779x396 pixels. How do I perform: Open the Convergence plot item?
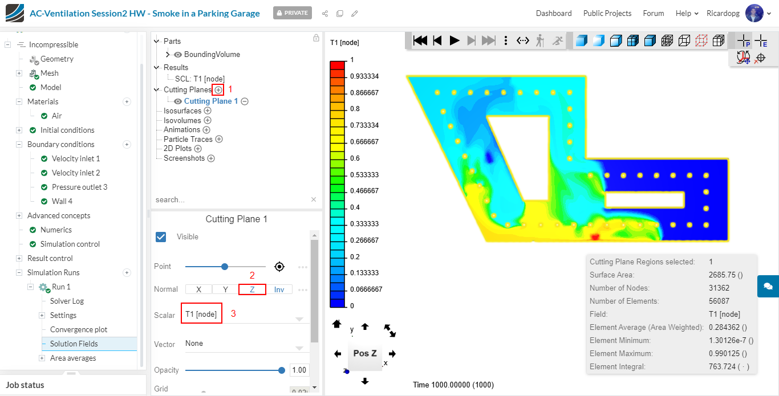click(79, 329)
